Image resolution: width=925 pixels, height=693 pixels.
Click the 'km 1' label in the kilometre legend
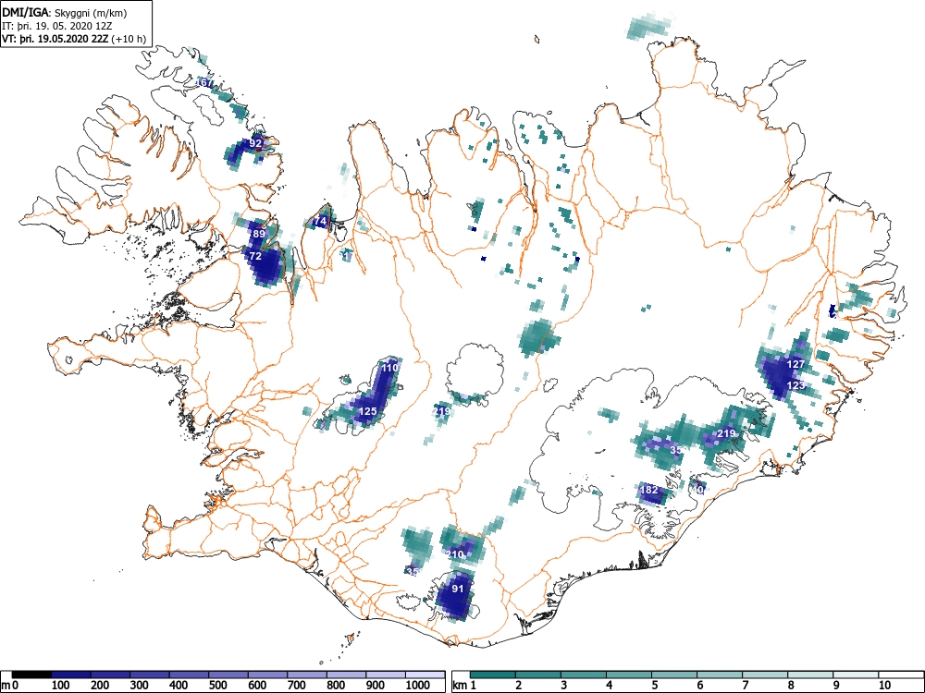coord(465,685)
